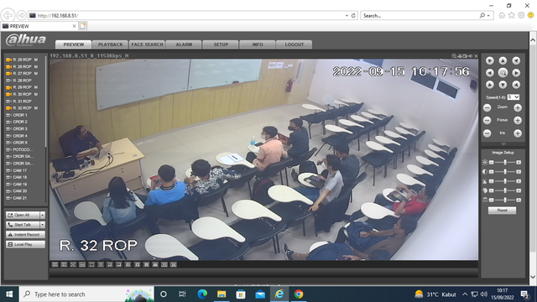Expand the Start Talk dropdown arrow
Viewport: 537px width, 302px height.
[43, 225]
